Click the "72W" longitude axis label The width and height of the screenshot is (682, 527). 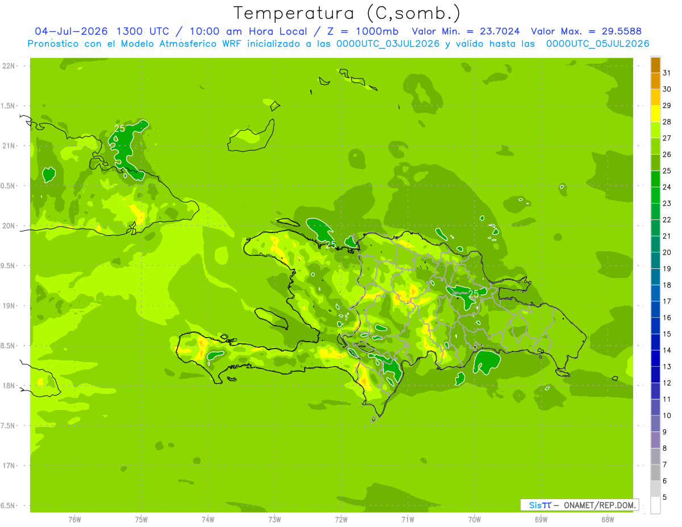click(x=341, y=520)
